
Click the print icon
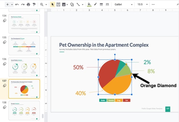28,5
